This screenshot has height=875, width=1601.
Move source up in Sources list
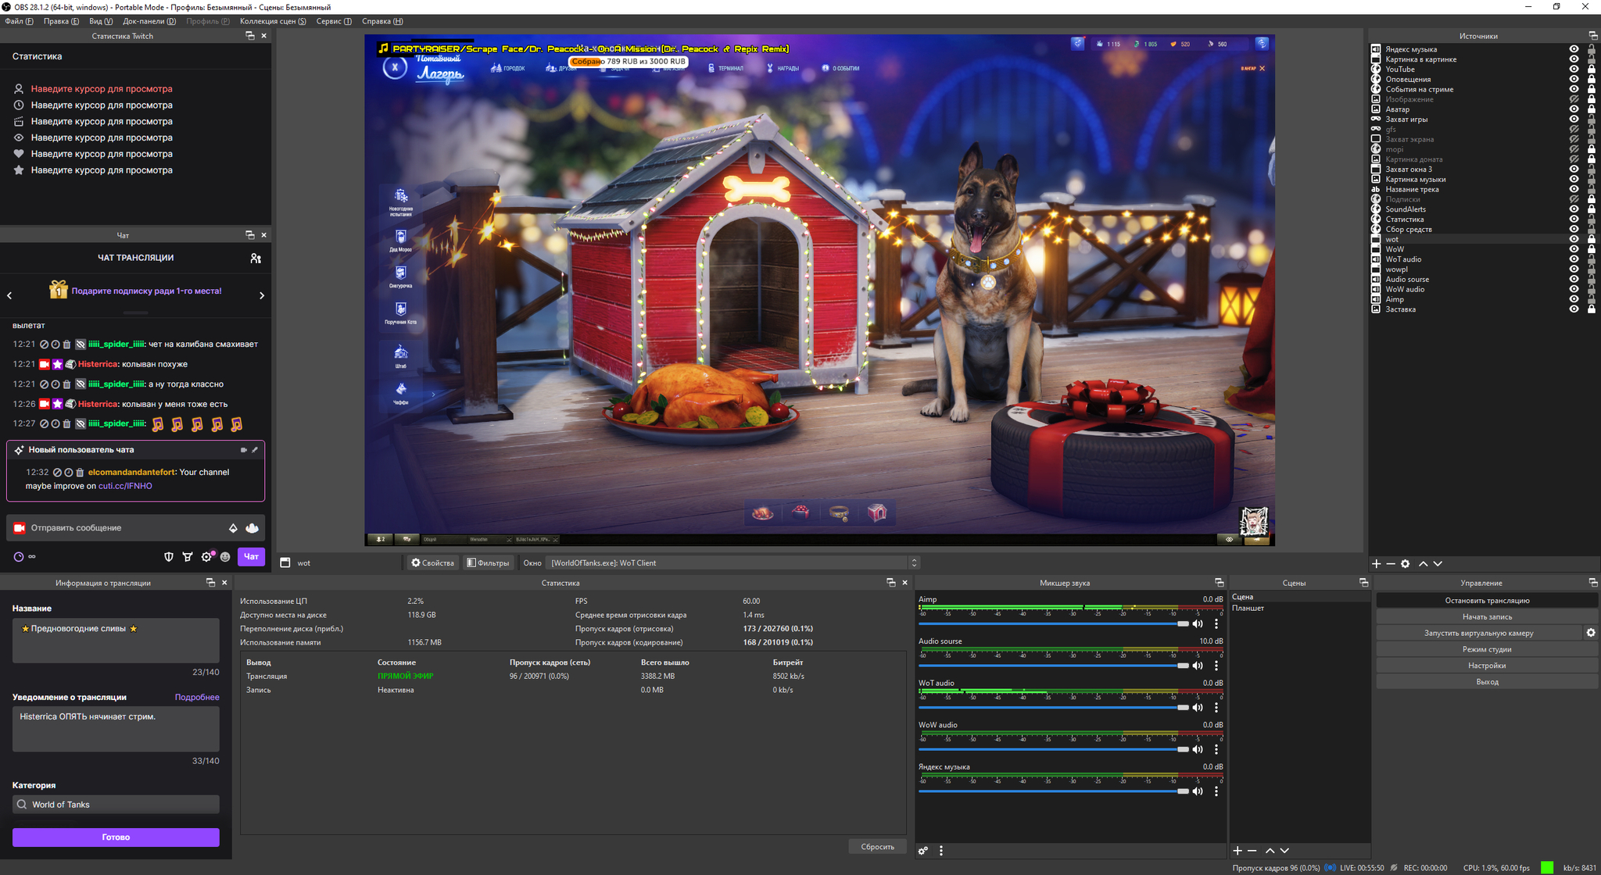point(1424,564)
